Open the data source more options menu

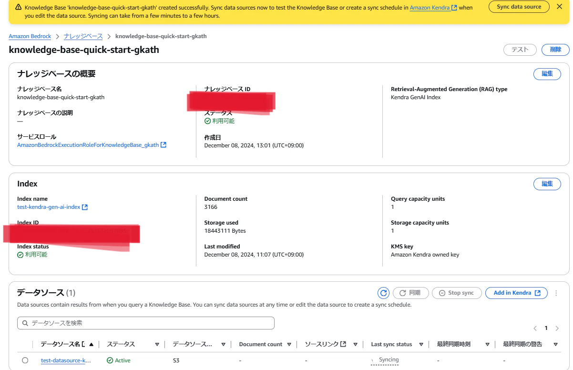click(x=556, y=293)
